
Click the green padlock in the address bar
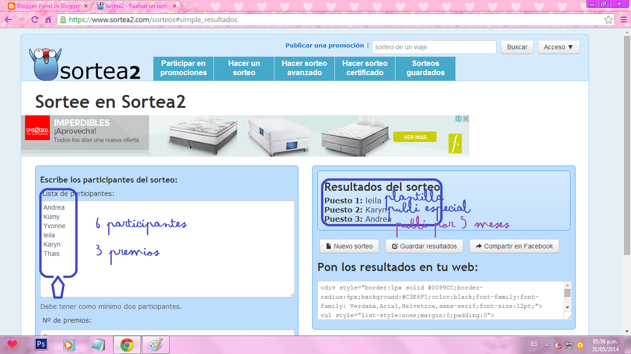tap(63, 20)
